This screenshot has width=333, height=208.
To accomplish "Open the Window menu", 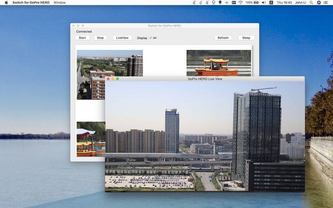I will coord(60,2).
